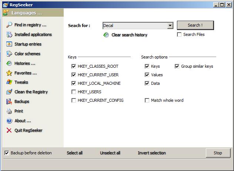
Task: Toggle the Data search option
Action: tap(147, 83)
